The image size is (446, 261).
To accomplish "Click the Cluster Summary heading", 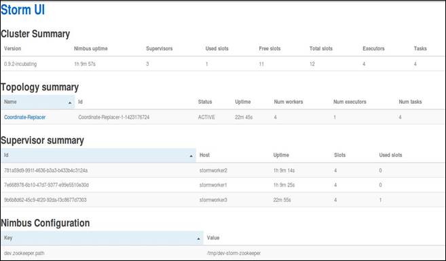I will point(35,34).
